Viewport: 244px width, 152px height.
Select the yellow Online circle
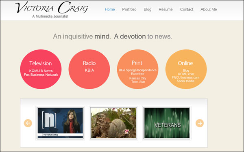click(x=186, y=69)
